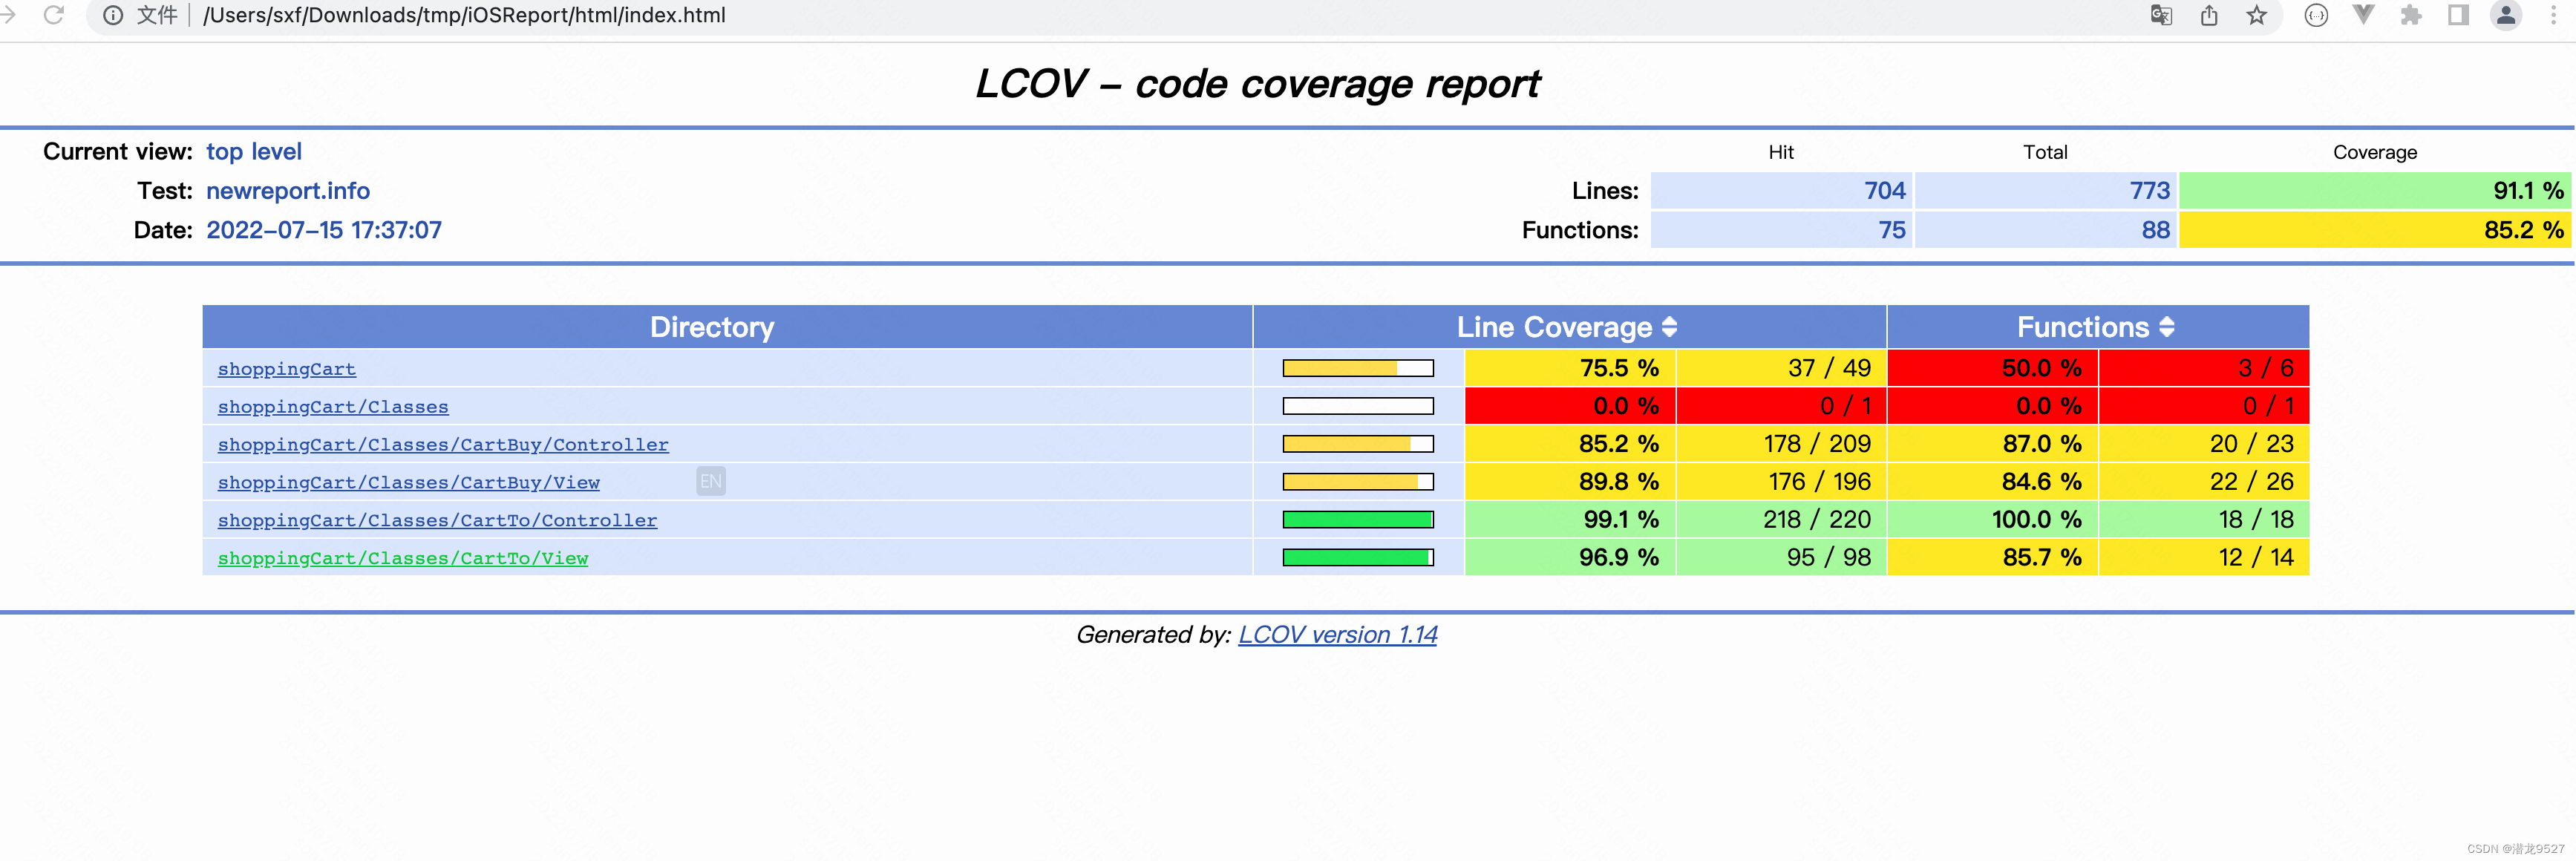Click the CartTo/Controller green coverage bar
Image resolution: width=2576 pixels, height=861 pixels.
tap(1357, 520)
